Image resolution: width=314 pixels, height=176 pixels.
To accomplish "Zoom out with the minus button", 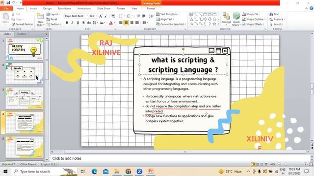I will pyautogui.click(x=279, y=164).
